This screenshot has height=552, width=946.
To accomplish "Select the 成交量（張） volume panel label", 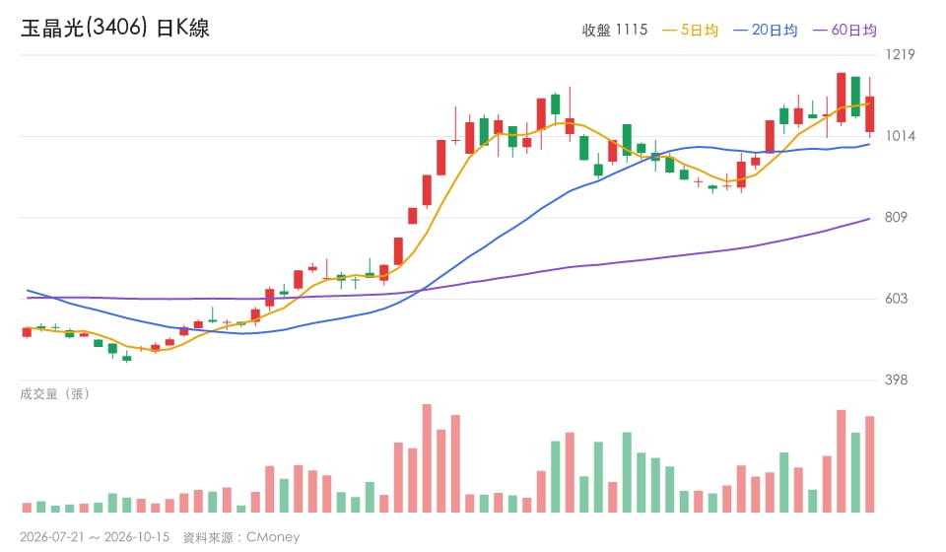I will click(55, 394).
